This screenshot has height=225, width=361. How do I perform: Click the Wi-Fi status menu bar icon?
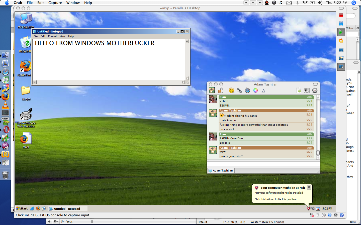[305, 3]
